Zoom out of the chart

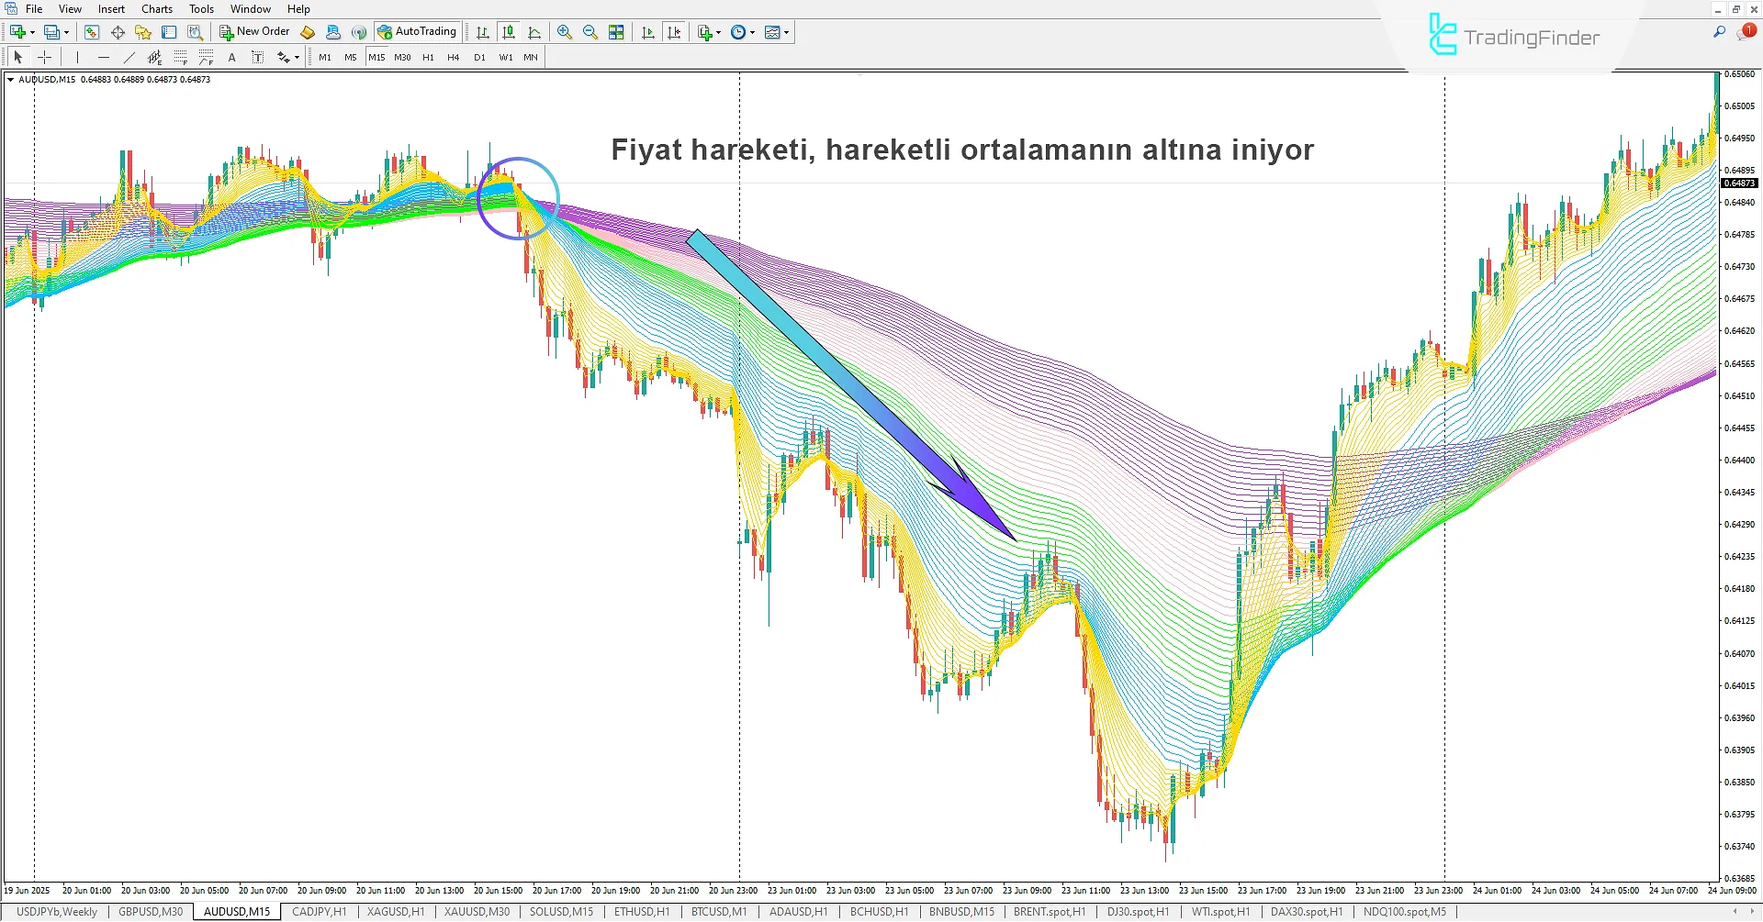[590, 32]
